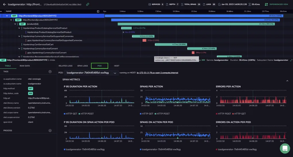Click the back arrow next to loadgenerator title
The width and height of the screenshot is (293, 157).
tap(5, 4)
